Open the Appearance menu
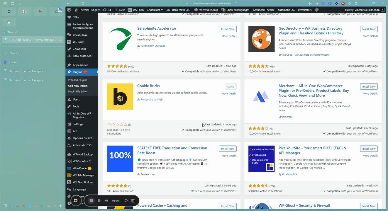The height and width of the screenshot is (211, 388). pyautogui.click(x=82, y=65)
